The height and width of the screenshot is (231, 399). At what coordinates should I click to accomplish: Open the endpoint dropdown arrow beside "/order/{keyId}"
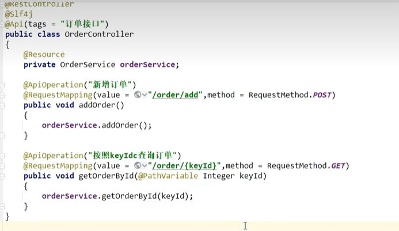point(144,166)
